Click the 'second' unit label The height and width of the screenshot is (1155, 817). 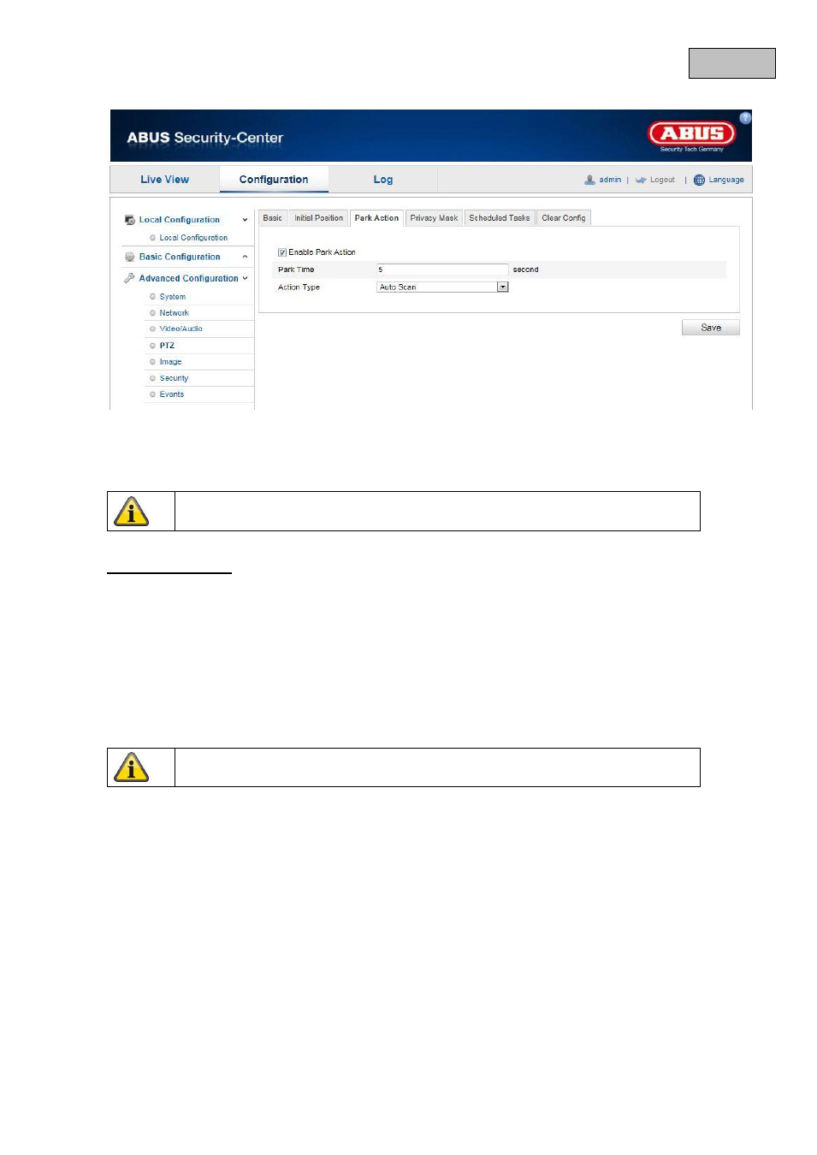tap(526, 269)
